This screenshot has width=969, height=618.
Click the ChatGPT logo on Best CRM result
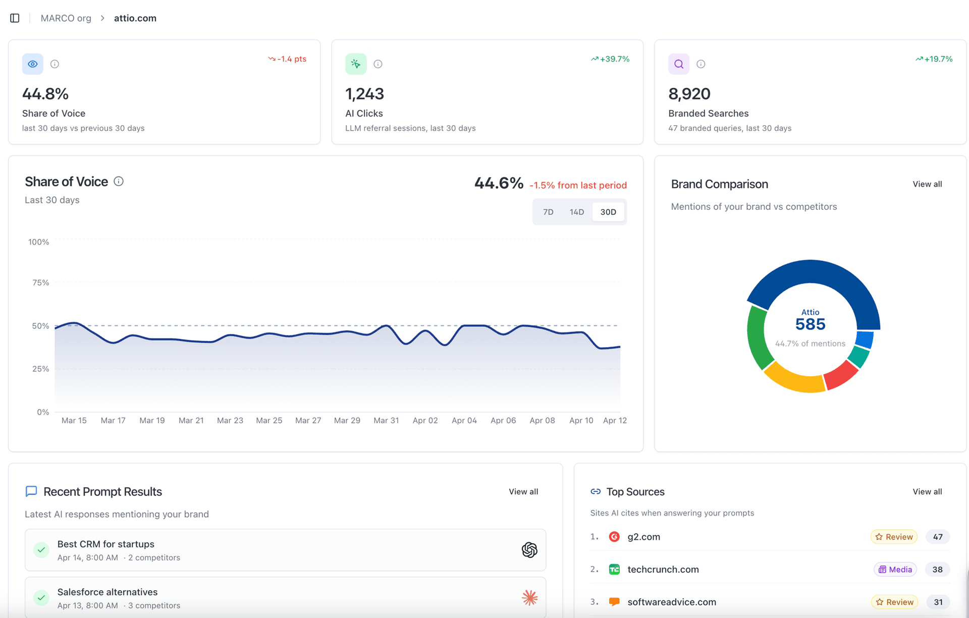[529, 550]
